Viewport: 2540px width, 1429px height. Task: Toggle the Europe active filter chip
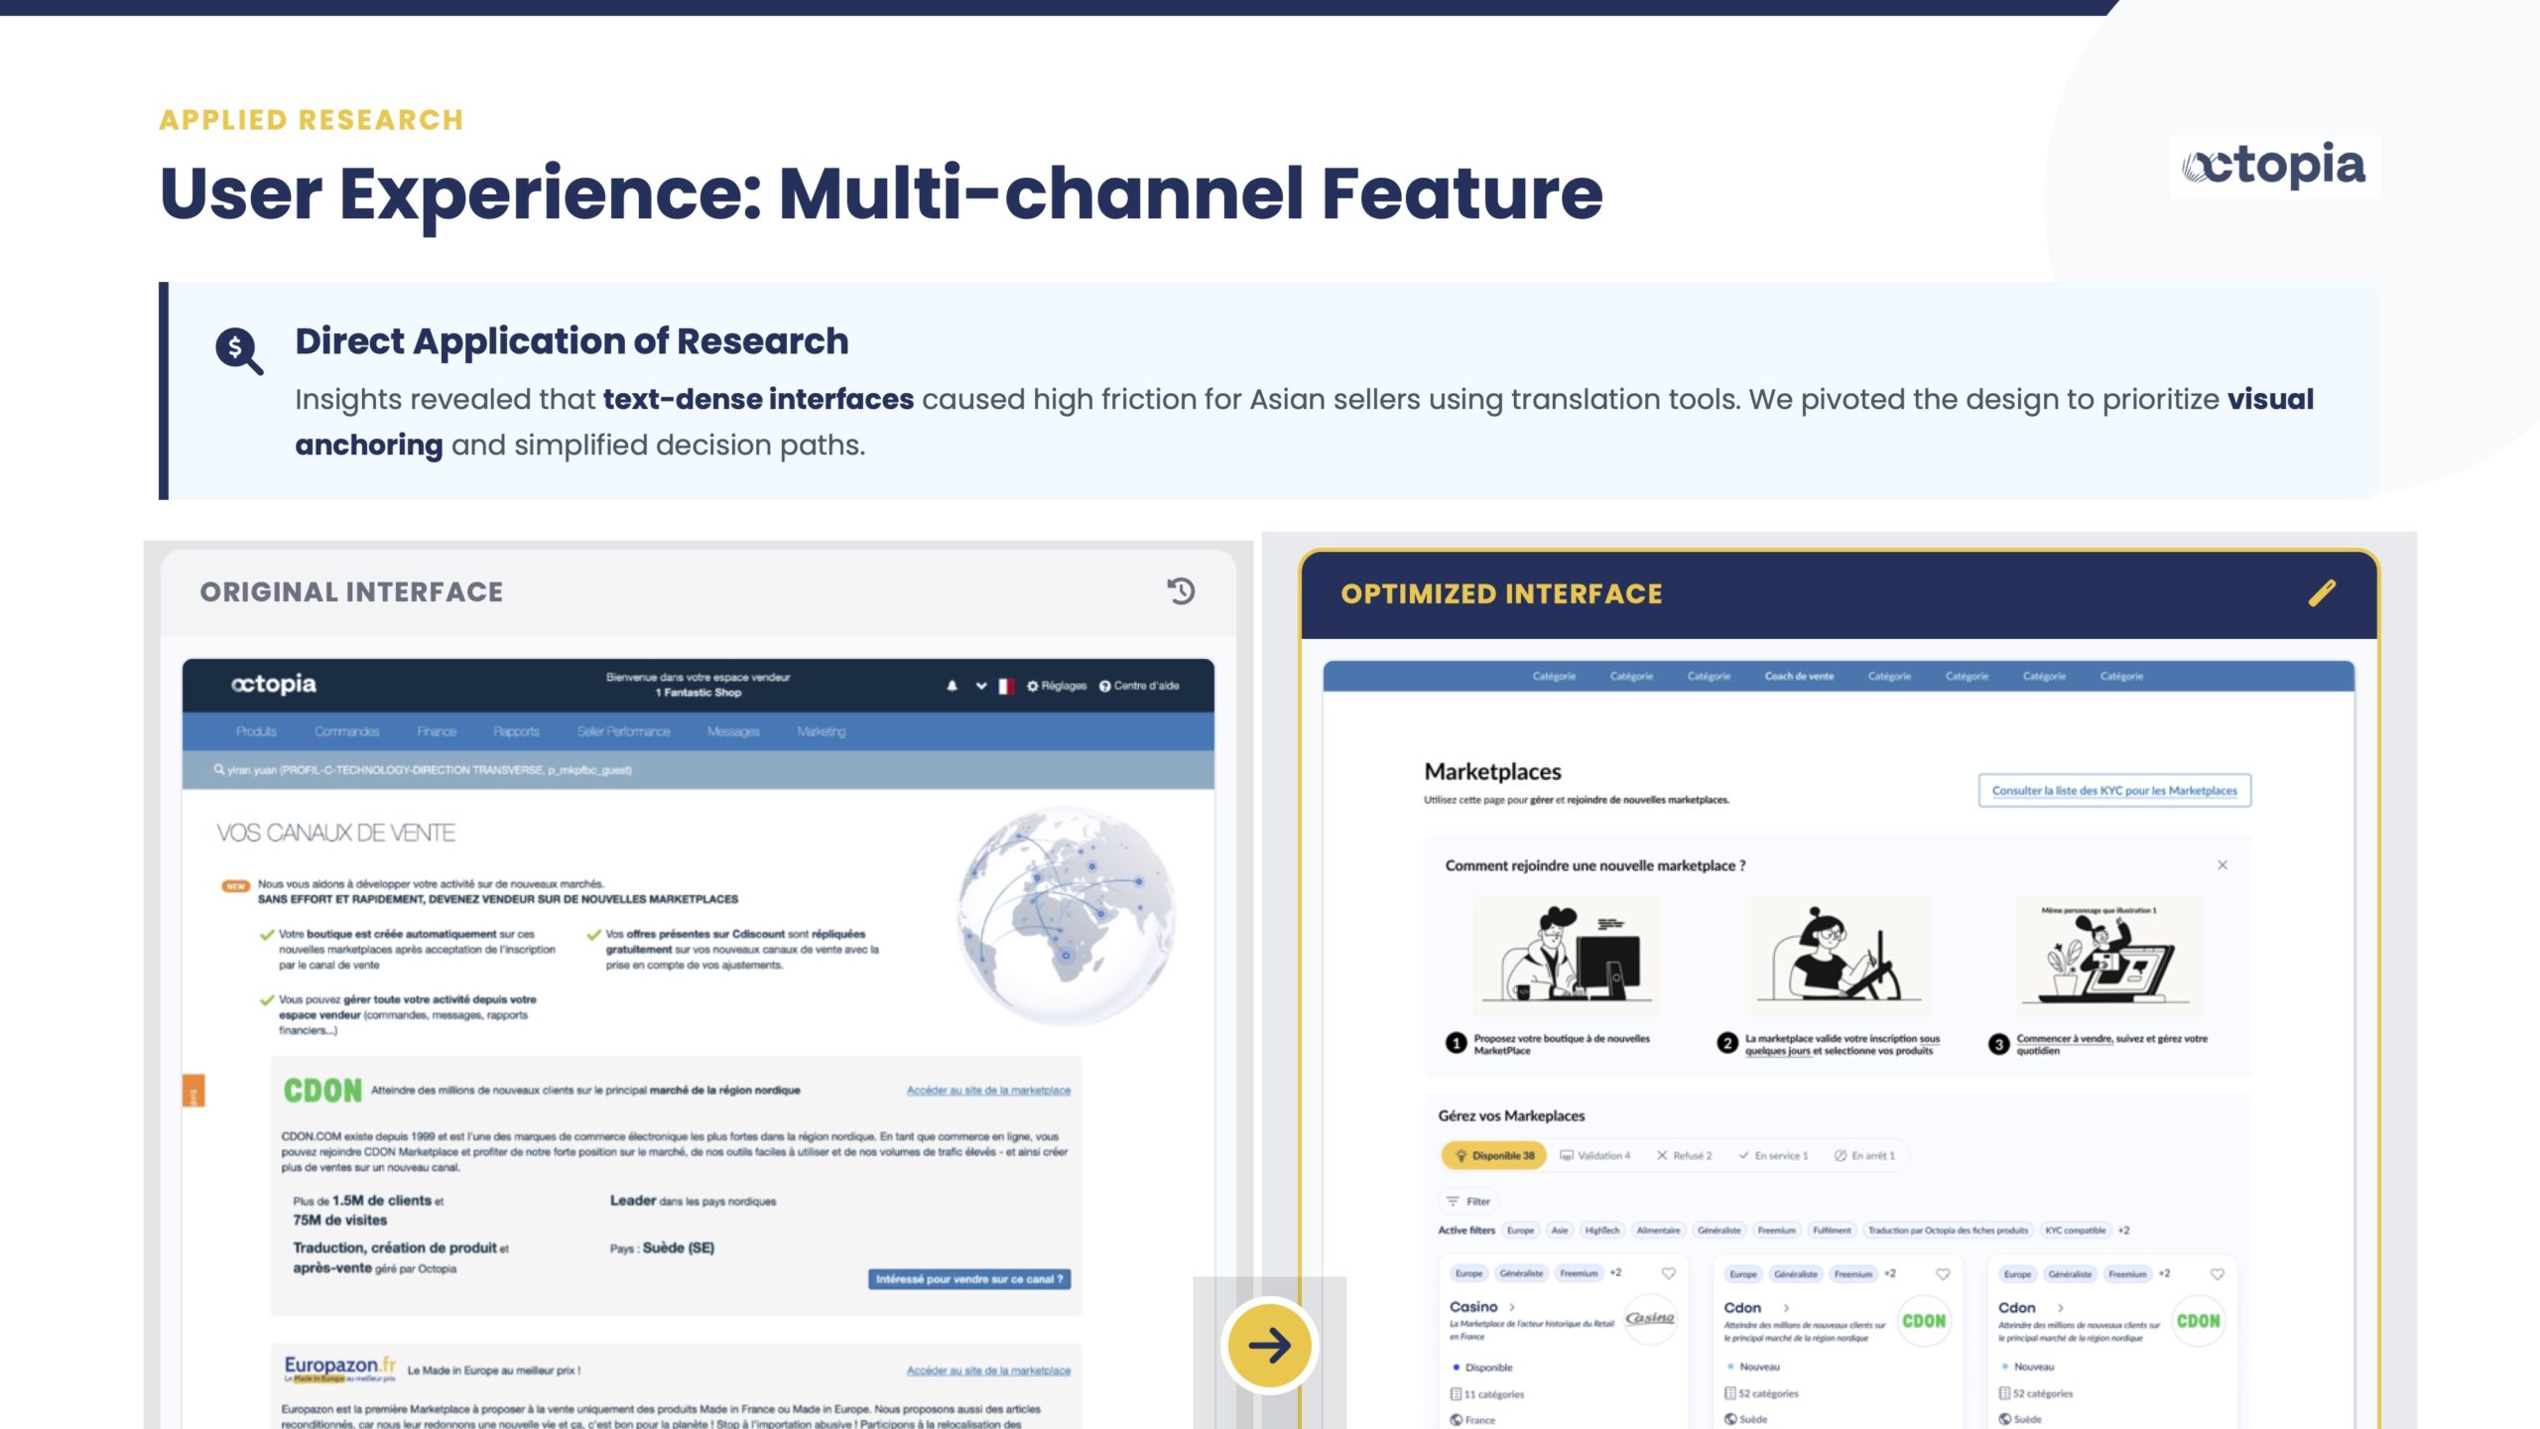point(1520,1231)
